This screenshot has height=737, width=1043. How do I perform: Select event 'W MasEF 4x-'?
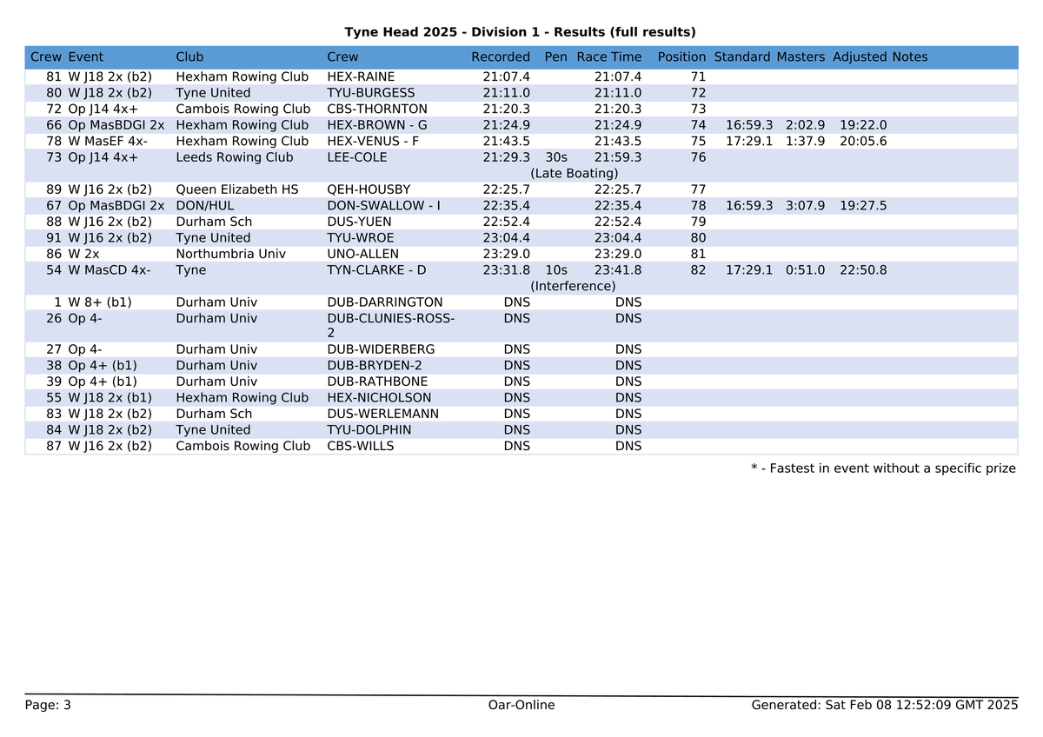click(108, 141)
